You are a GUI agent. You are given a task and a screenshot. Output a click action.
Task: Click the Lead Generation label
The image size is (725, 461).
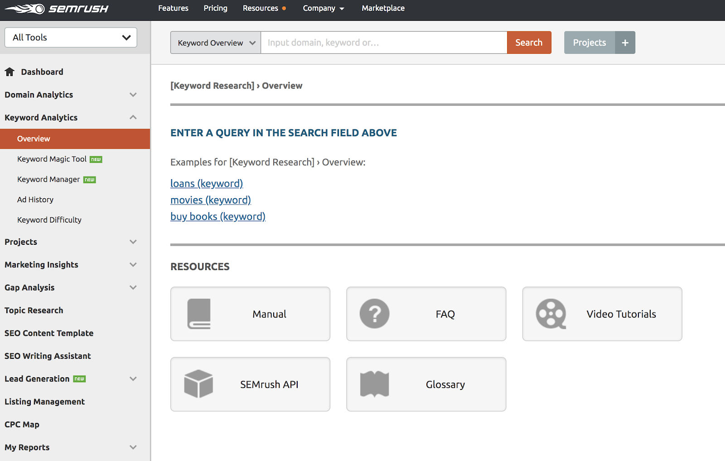click(37, 379)
